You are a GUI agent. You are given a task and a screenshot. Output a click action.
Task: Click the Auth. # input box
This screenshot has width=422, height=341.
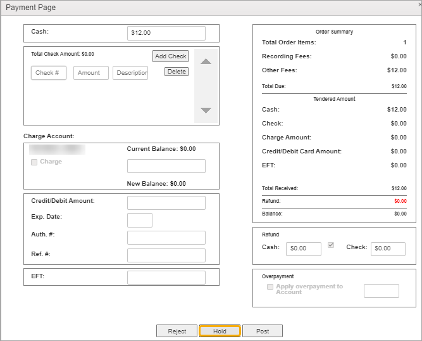click(166, 238)
